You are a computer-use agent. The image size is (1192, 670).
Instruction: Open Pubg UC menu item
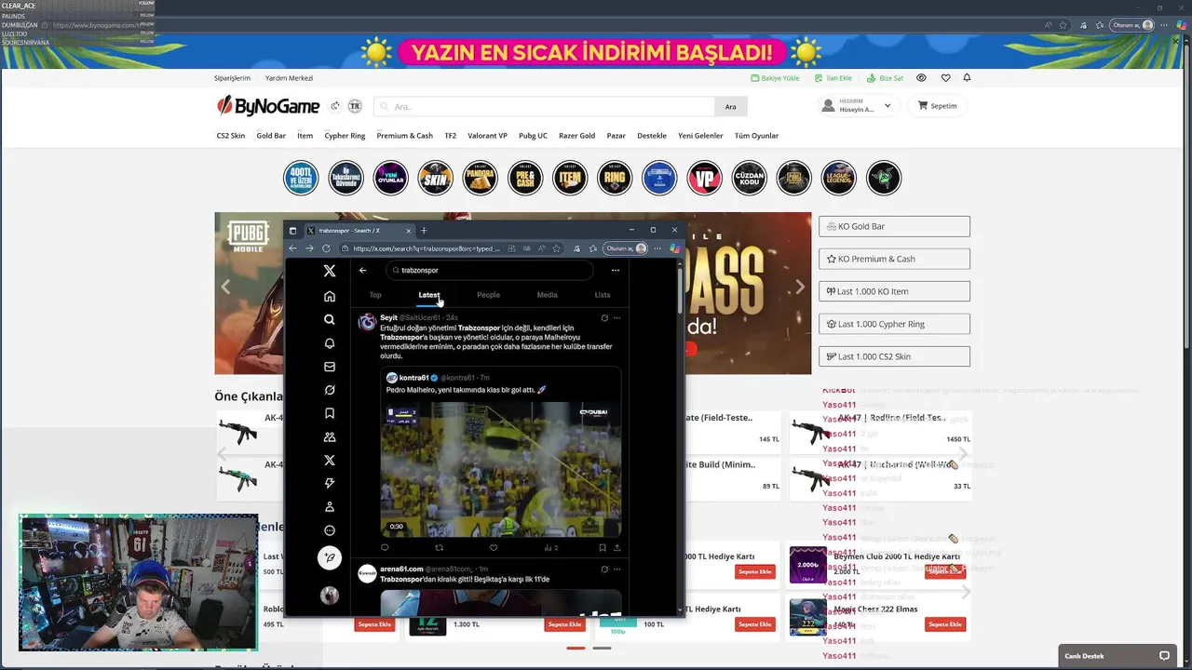533,136
